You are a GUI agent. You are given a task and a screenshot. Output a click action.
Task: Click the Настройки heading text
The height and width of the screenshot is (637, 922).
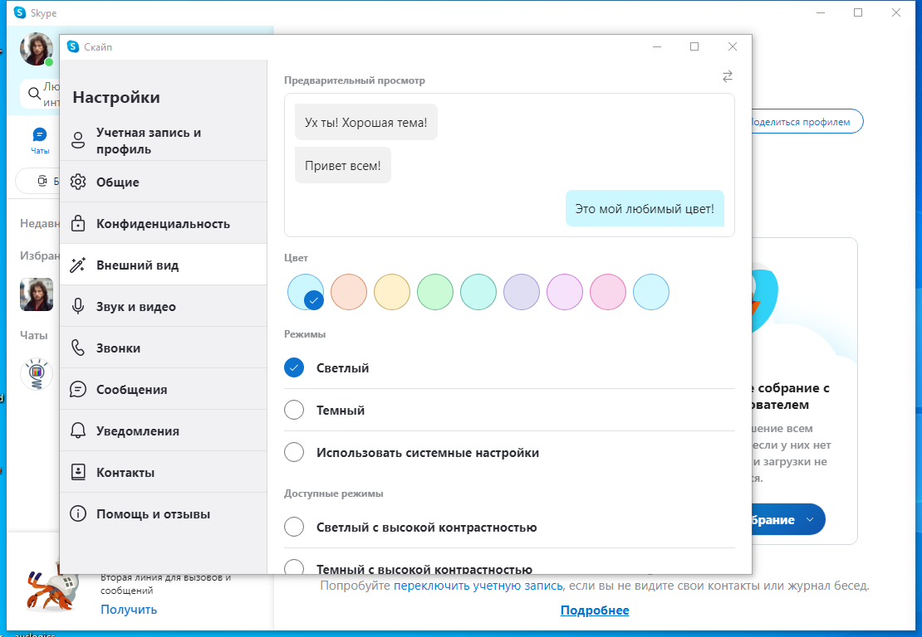(116, 98)
